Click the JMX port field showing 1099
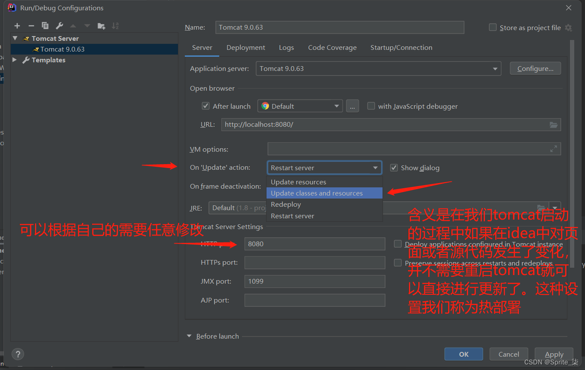Image resolution: width=585 pixels, height=370 pixels. coord(315,281)
